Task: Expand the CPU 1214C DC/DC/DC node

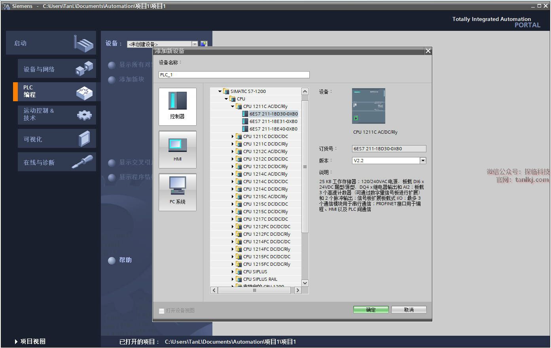Action: pos(233,182)
